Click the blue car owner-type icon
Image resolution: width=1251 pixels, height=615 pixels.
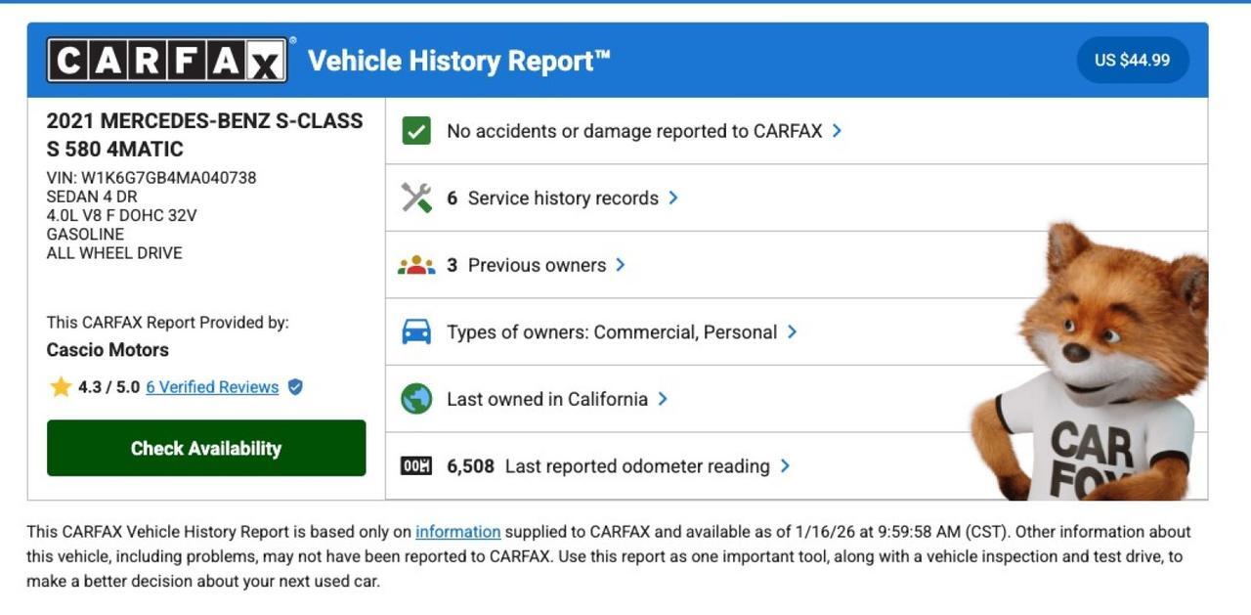(416, 332)
